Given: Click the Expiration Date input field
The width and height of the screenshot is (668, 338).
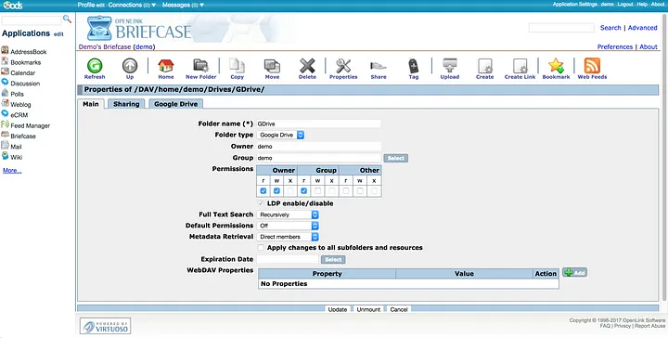Looking at the screenshot, I should coord(288,259).
